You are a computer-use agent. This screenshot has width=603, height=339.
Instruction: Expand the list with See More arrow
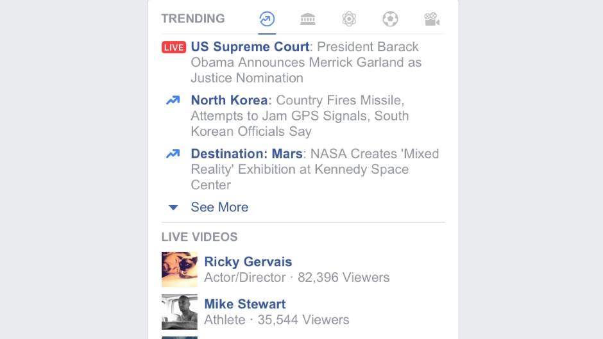(173, 208)
